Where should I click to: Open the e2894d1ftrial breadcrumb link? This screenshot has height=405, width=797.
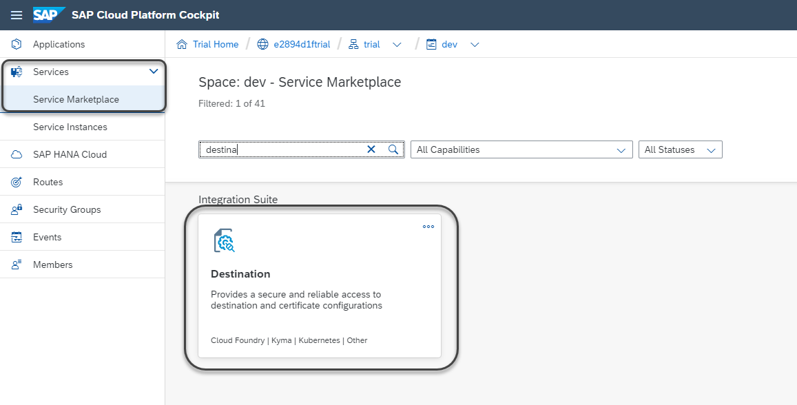click(302, 44)
